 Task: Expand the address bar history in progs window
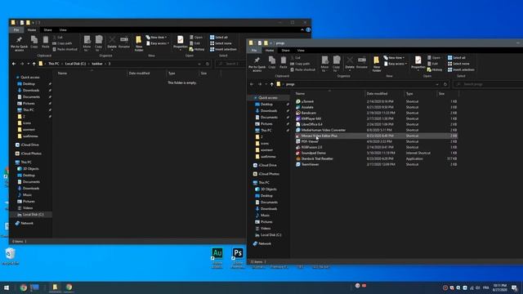point(437,84)
